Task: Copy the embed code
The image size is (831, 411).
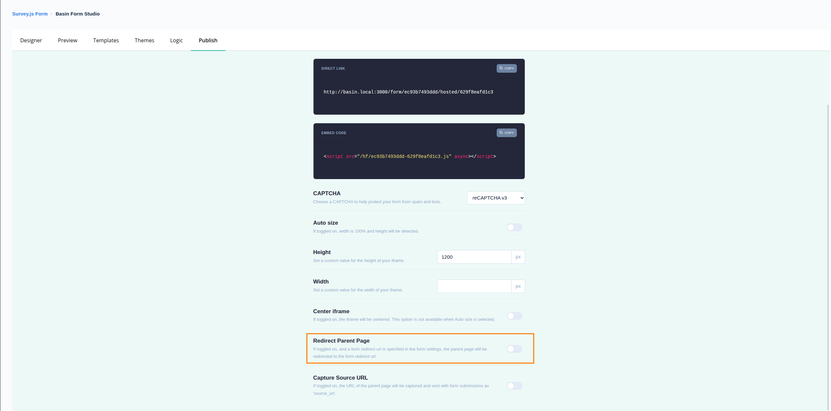Action: coord(506,133)
